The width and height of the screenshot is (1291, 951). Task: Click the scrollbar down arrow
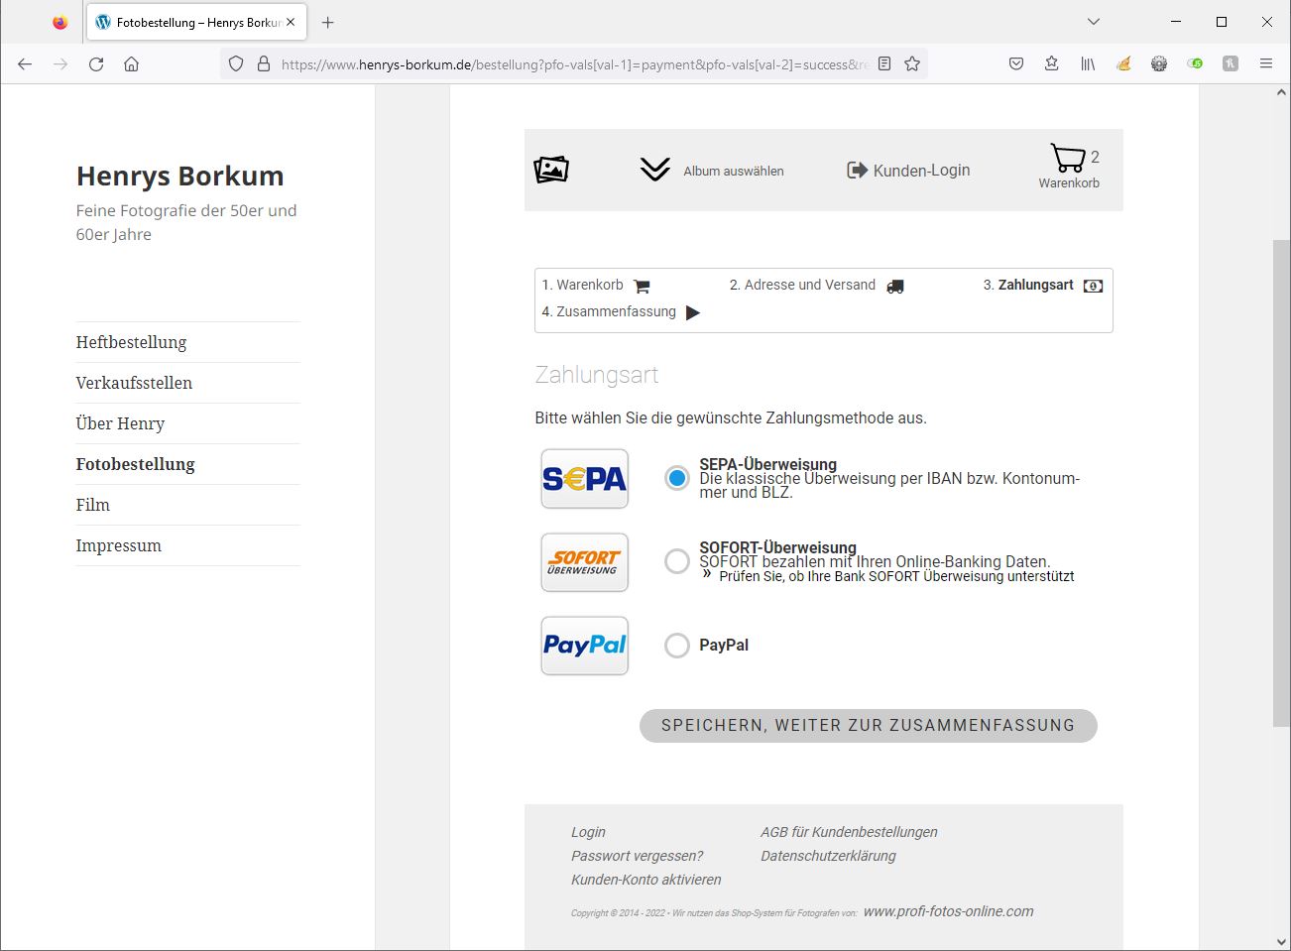[1281, 942]
